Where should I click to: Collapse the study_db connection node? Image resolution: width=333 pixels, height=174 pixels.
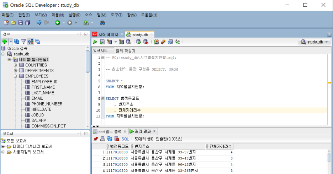pos(3,54)
